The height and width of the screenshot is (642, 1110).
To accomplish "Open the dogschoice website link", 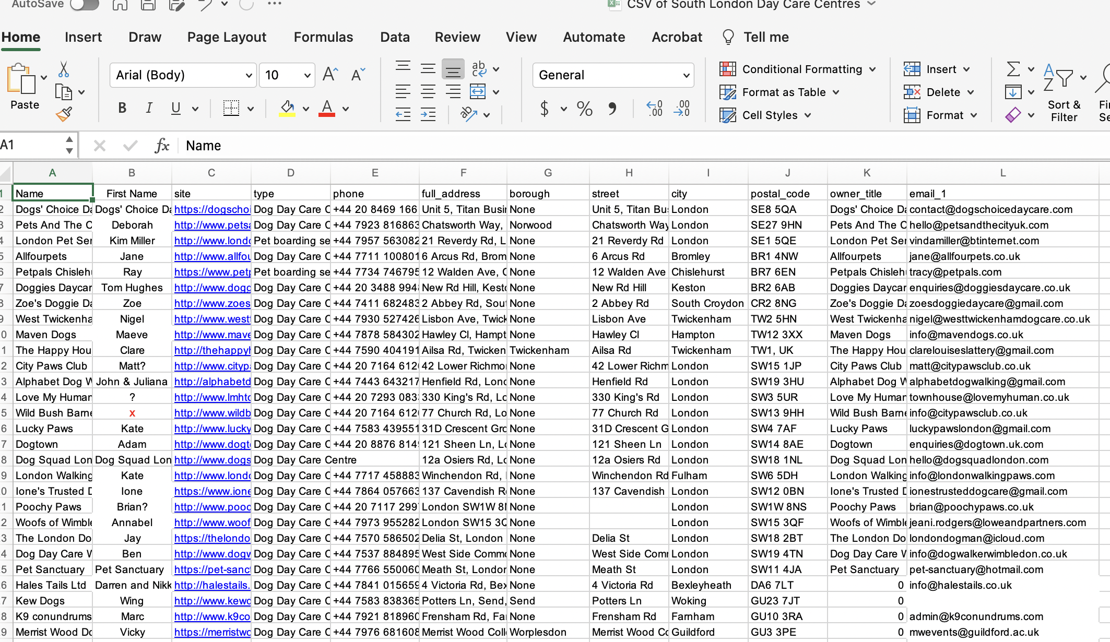I will [212, 209].
